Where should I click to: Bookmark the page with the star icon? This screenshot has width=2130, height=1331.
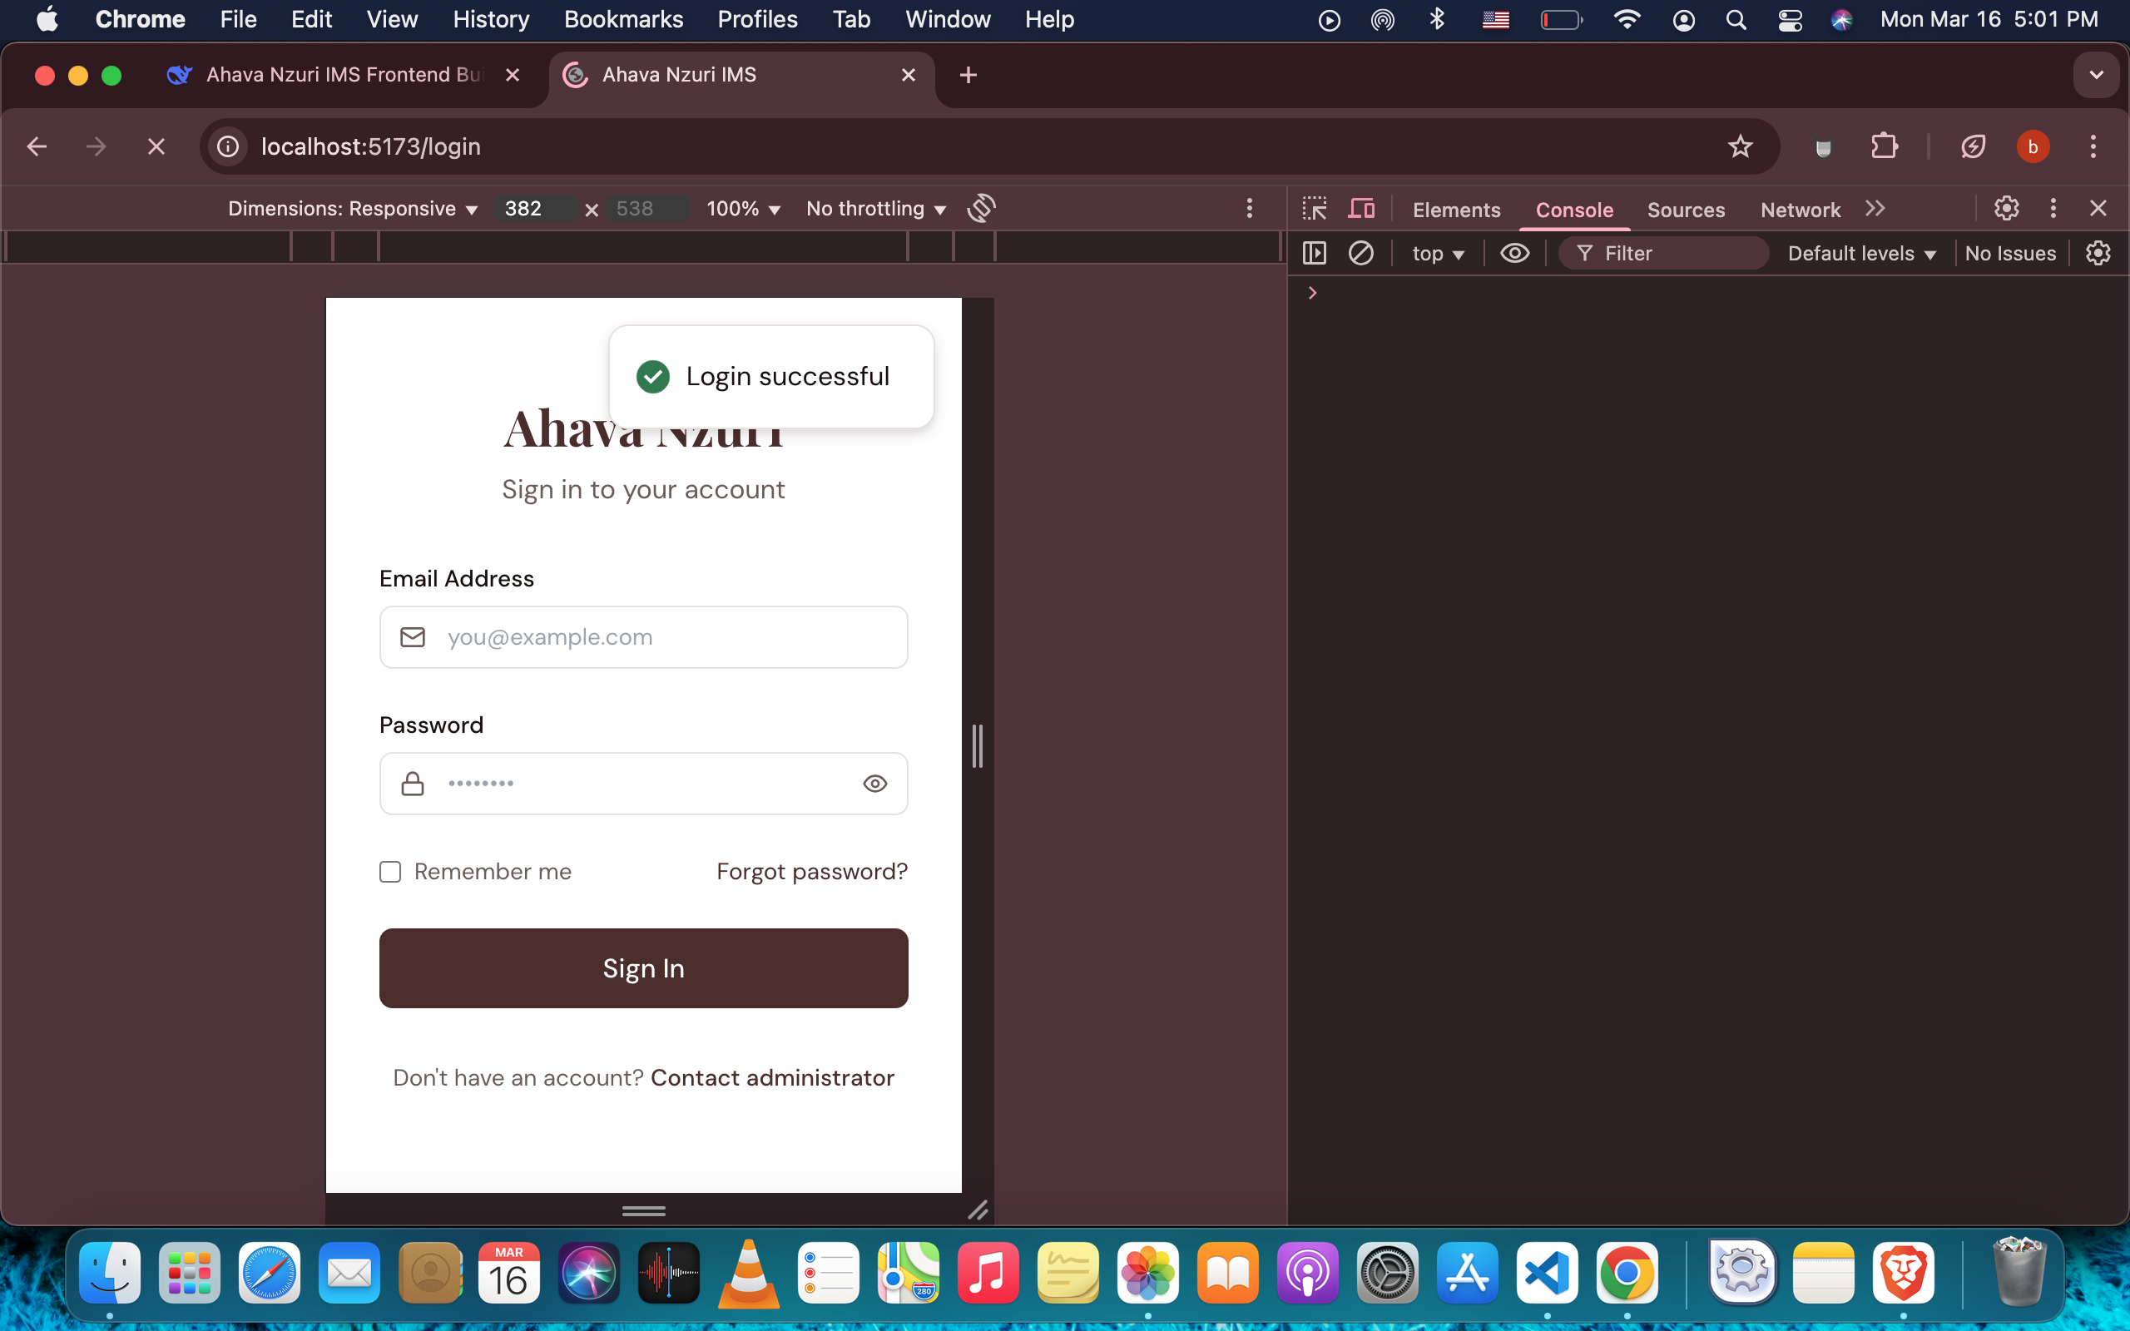[x=1739, y=146]
